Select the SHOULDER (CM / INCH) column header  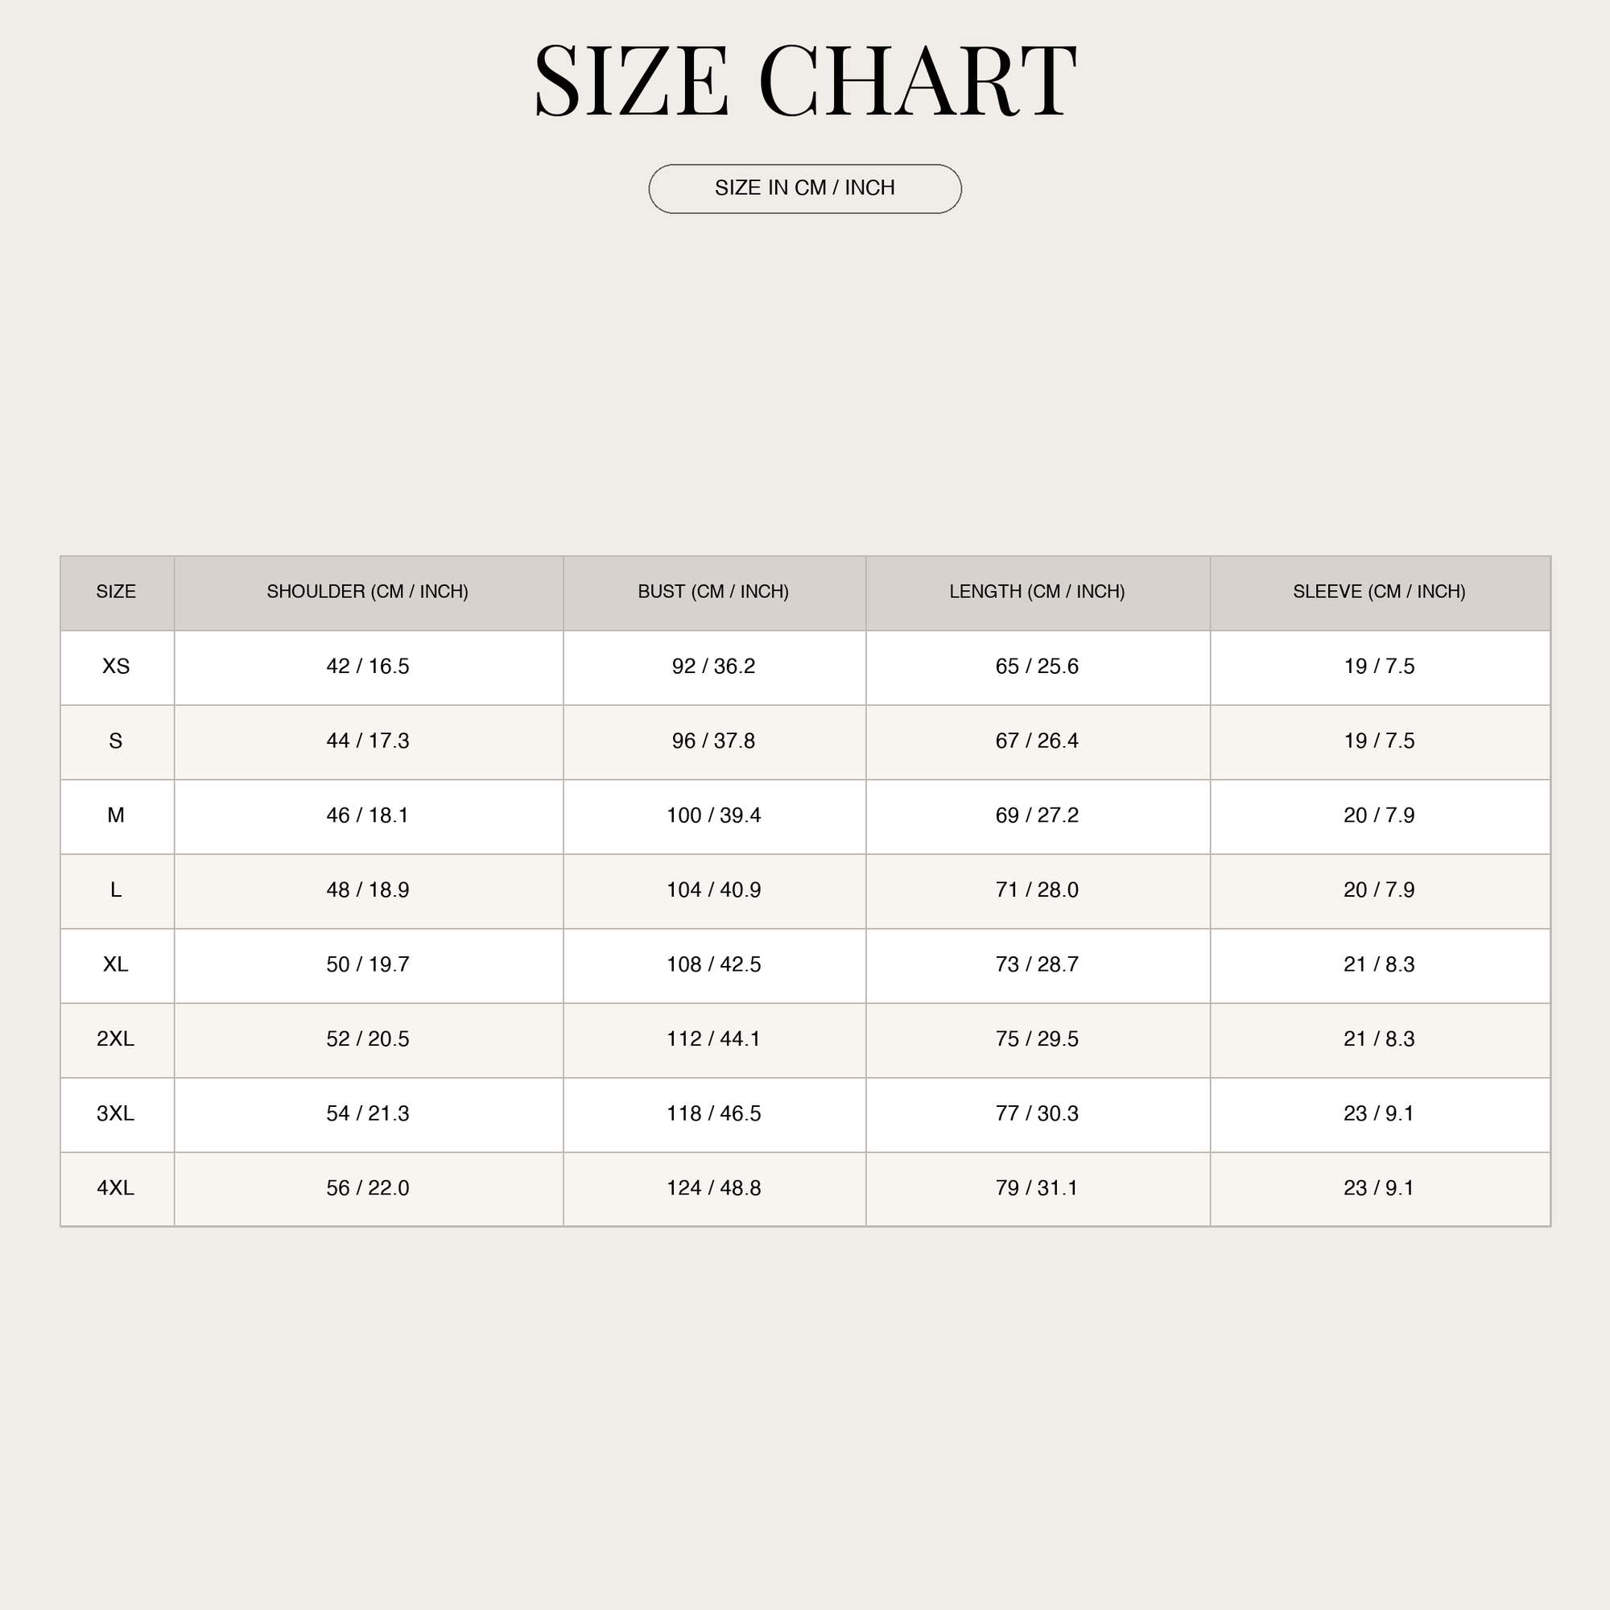pyautogui.click(x=368, y=592)
